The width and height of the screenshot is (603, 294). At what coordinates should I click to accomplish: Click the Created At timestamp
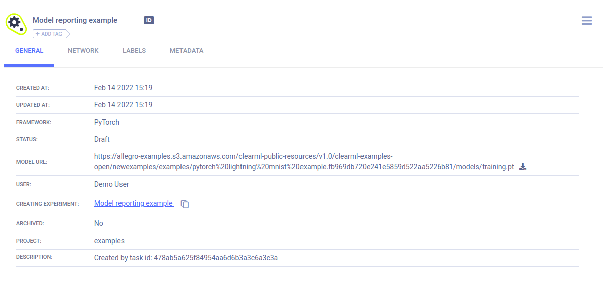pyautogui.click(x=123, y=88)
